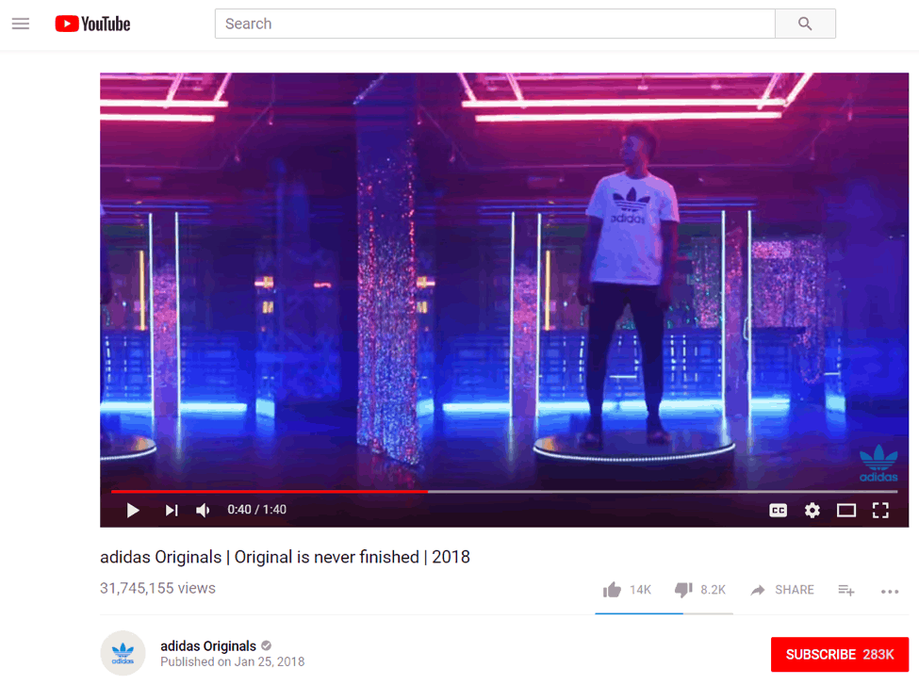
Task: Open the hamburger guide menu
Action: (x=21, y=24)
